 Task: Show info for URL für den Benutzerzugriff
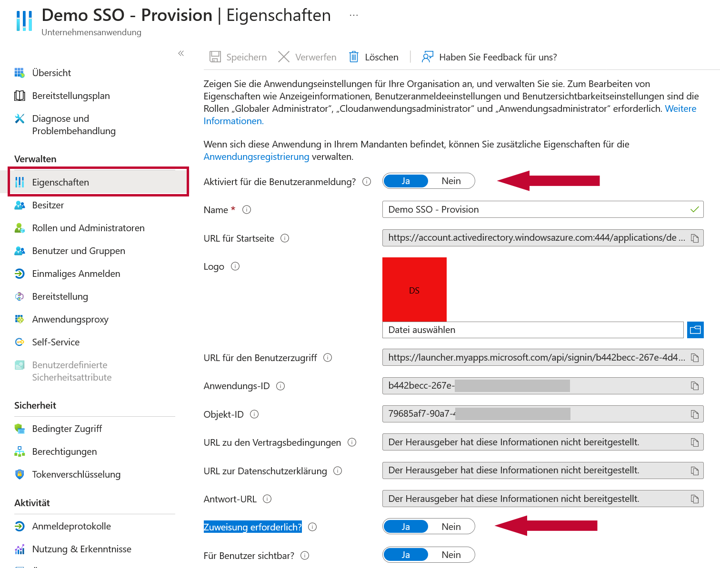(x=328, y=357)
